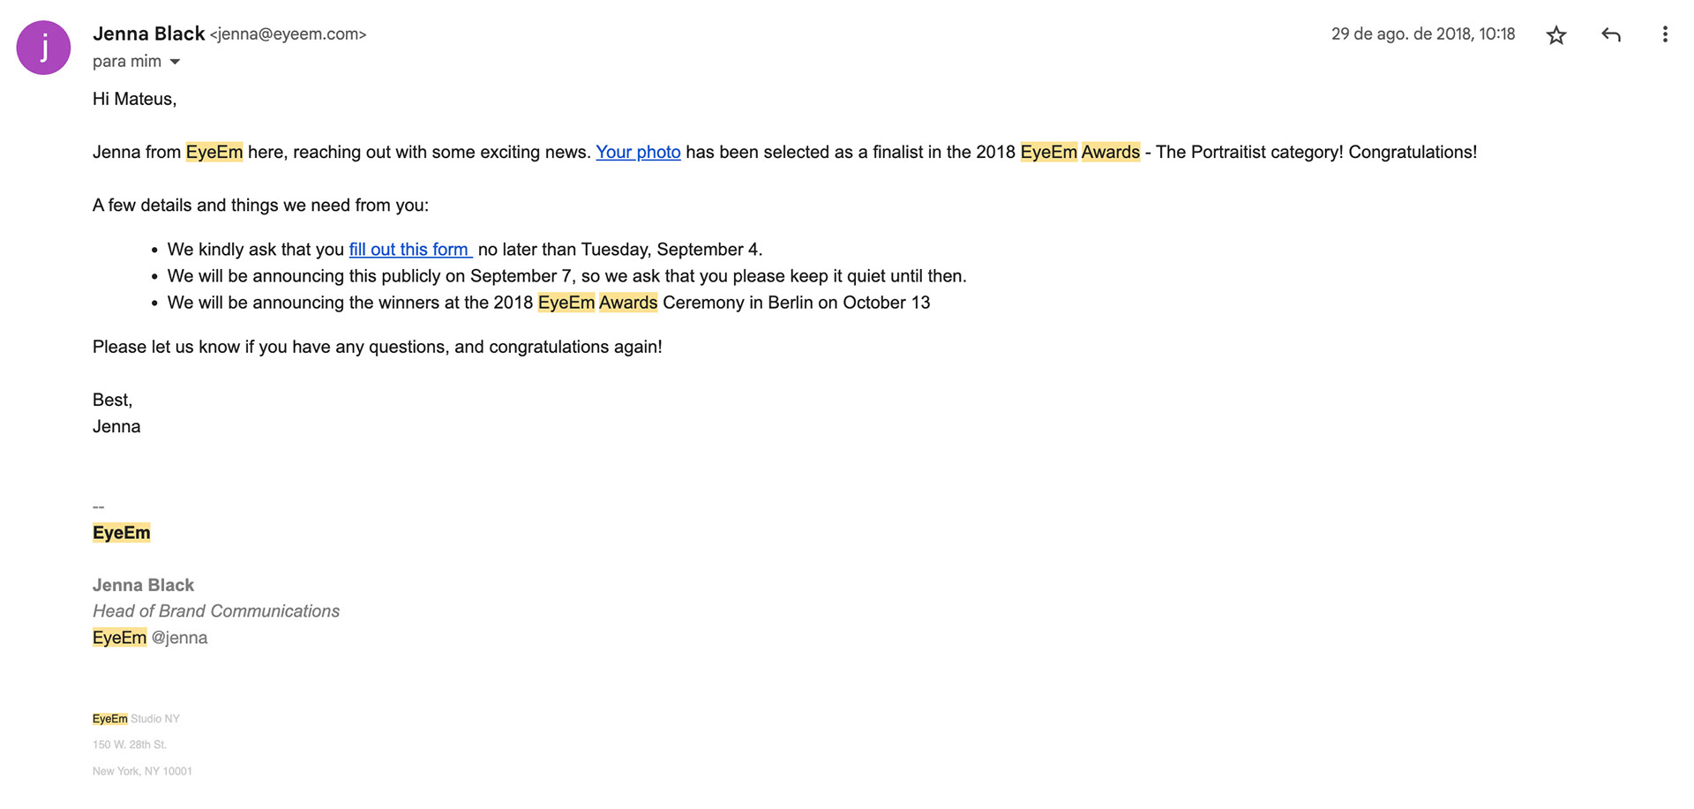Click the 29 de ago. de 2018 timestamp
The width and height of the screenshot is (1694, 809).
[x=1422, y=34]
